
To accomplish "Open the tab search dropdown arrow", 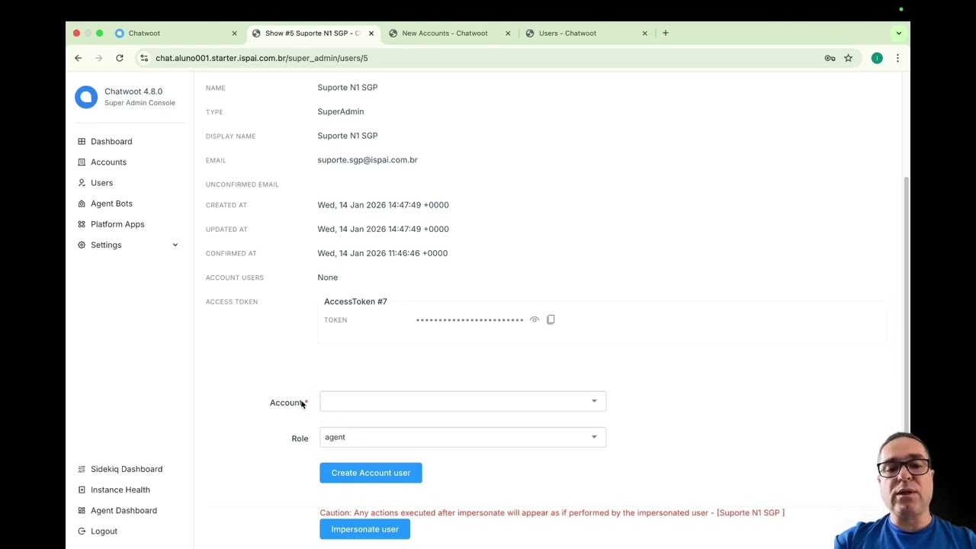I will (x=898, y=33).
